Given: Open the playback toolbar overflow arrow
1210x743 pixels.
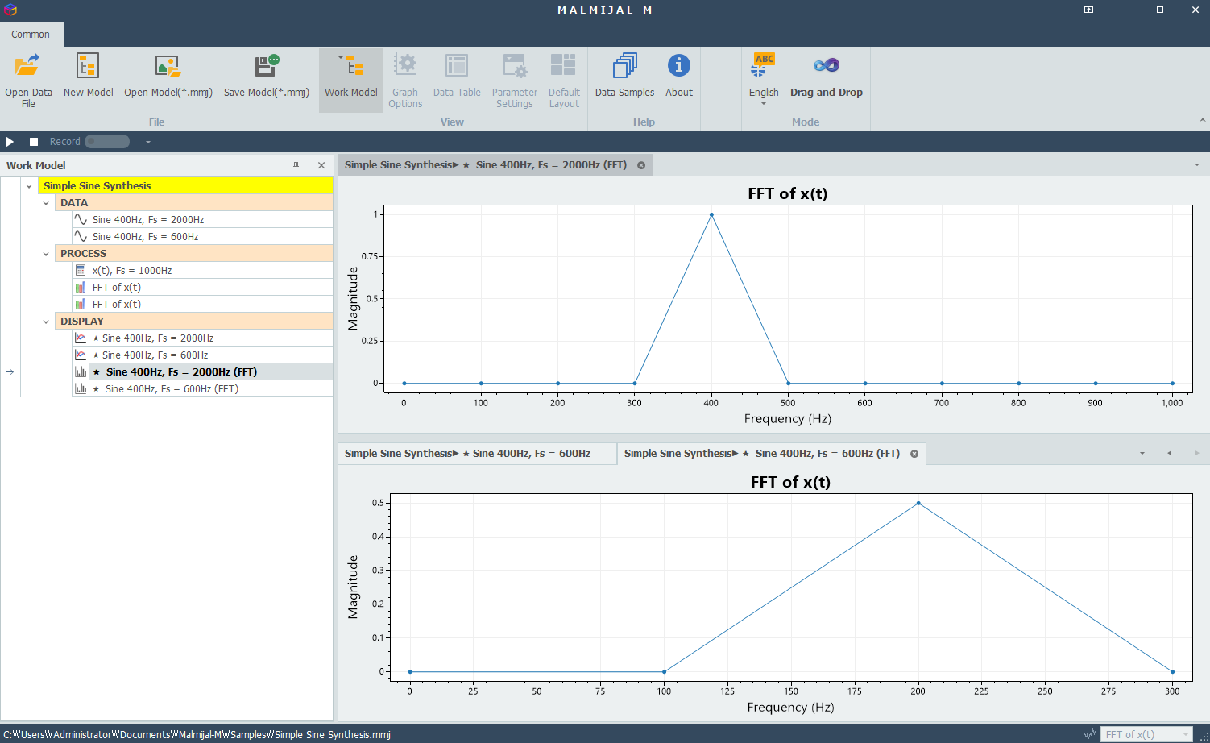Looking at the screenshot, I should coord(148,142).
